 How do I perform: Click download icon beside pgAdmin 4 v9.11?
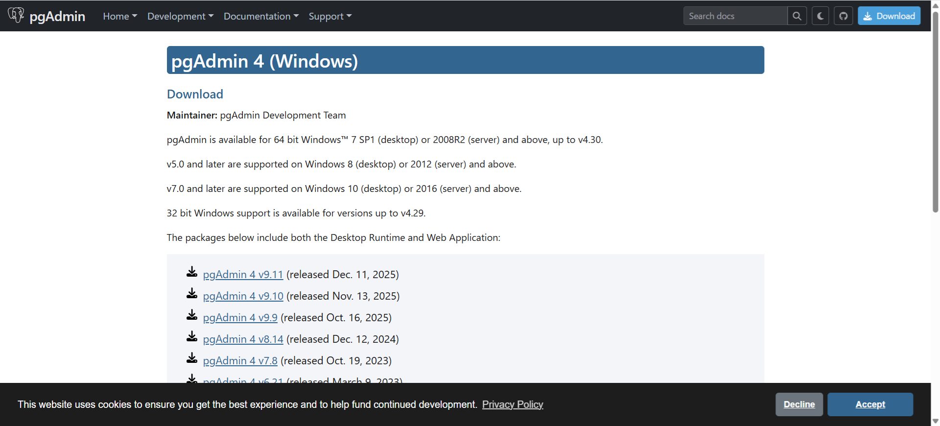click(x=192, y=272)
